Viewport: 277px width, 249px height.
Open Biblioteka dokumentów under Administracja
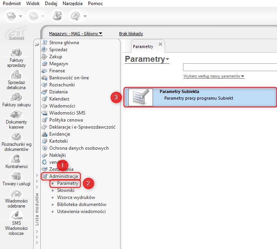pyautogui.click(x=82, y=204)
